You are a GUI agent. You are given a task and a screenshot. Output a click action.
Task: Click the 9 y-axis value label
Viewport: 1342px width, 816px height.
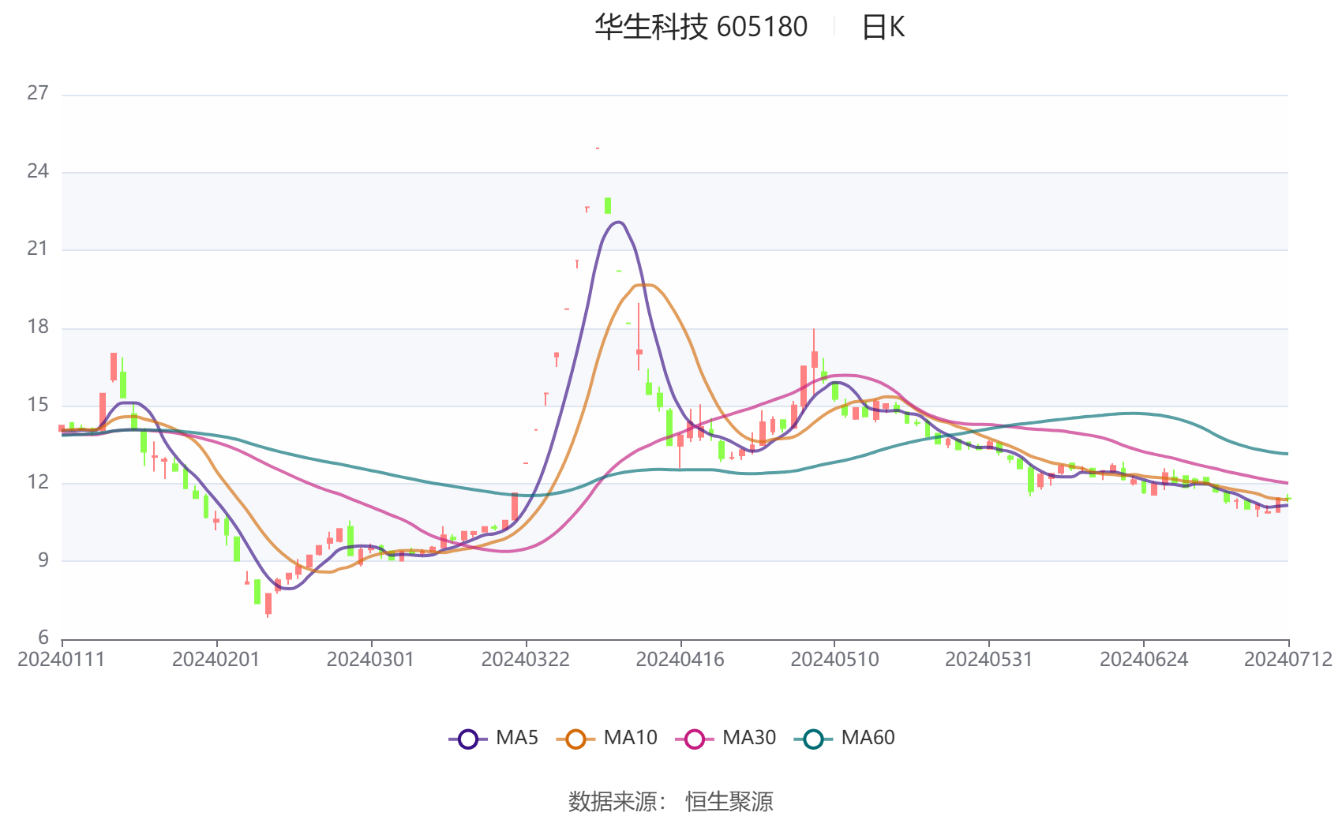point(43,560)
